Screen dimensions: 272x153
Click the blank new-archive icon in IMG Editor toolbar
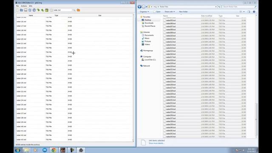click(17, 10)
